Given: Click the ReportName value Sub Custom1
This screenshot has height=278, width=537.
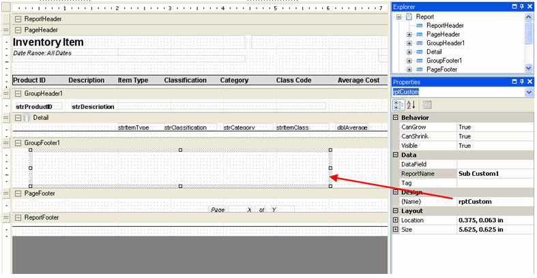Looking at the screenshot, I should click(478, 174).
